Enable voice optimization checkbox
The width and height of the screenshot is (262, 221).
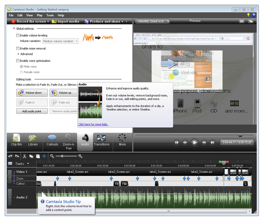pyautogui.click(x=18, y=61)
